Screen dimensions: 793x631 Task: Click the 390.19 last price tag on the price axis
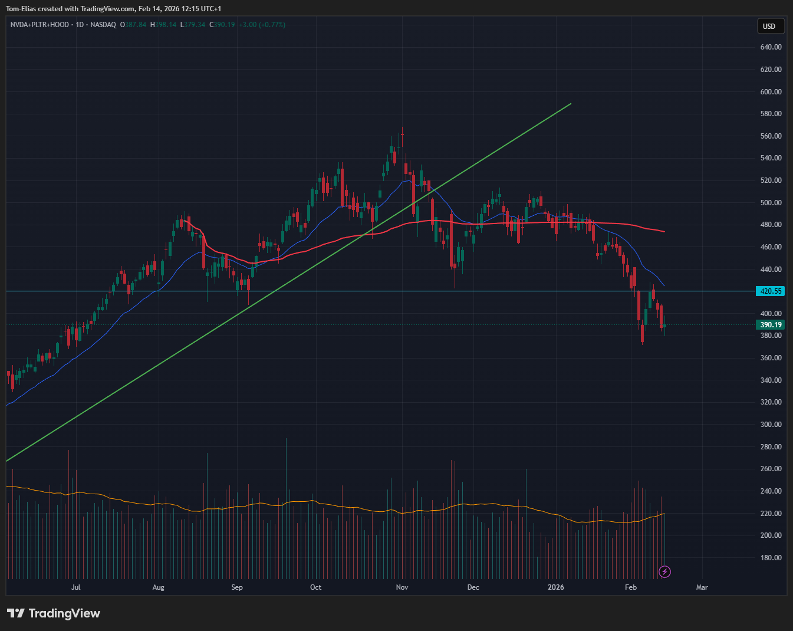(x=771, y=325)
